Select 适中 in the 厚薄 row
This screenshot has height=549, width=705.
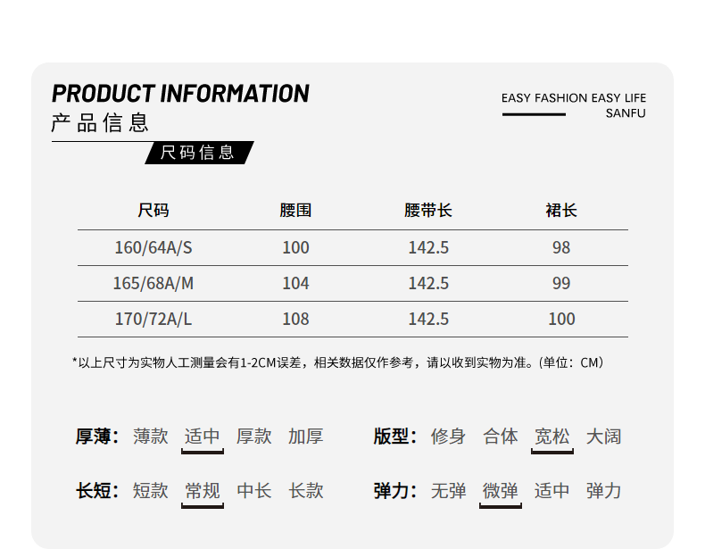(202, 437)
